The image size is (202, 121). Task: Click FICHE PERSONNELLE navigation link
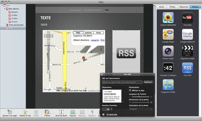pos(93,10)
